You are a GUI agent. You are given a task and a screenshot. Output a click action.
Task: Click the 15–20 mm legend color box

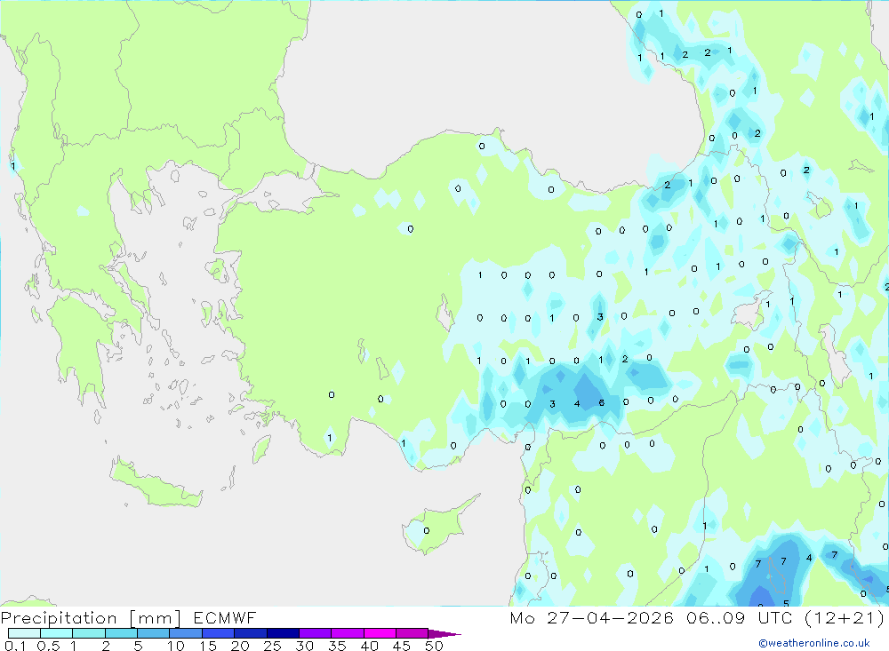(x=218, y=633)
